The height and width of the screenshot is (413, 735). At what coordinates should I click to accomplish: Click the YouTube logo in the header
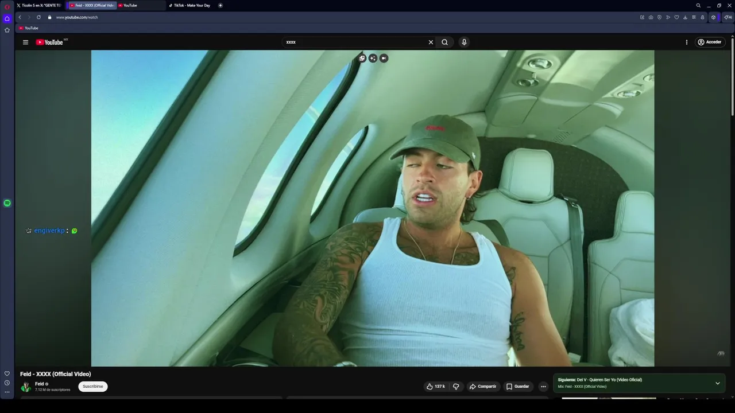[x=49, y=42]
